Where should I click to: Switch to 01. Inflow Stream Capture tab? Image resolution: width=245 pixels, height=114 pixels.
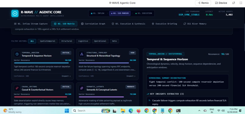(x=31, y=24)
